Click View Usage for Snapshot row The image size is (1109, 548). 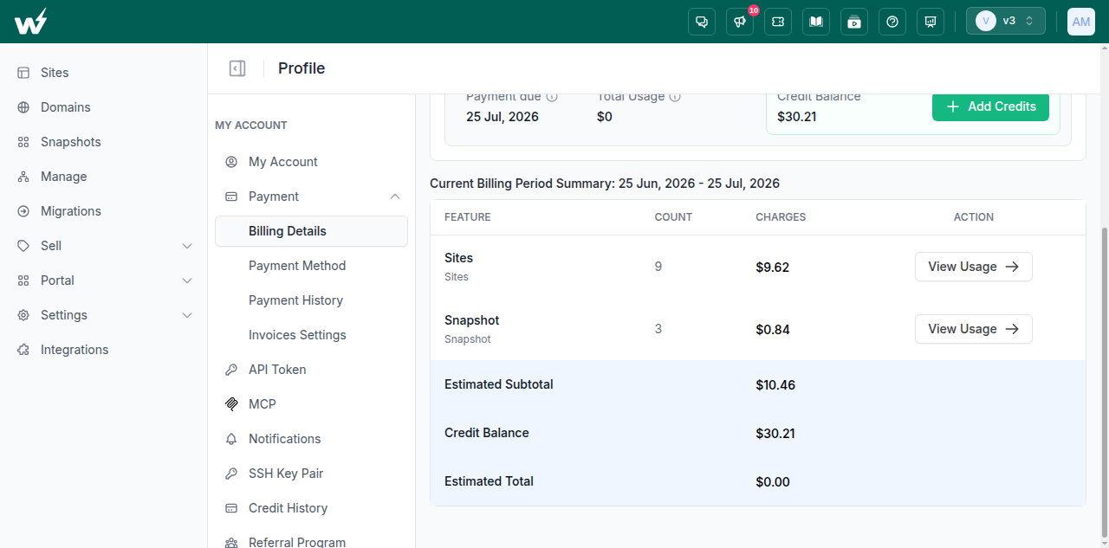point(974,329)
